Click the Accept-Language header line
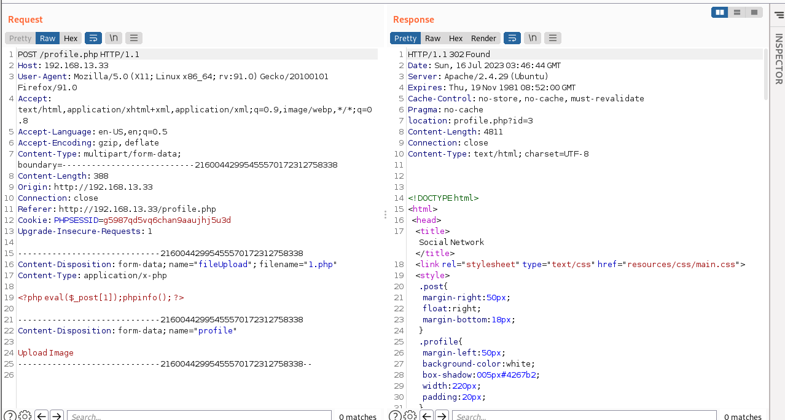 [x=93, y=131]
